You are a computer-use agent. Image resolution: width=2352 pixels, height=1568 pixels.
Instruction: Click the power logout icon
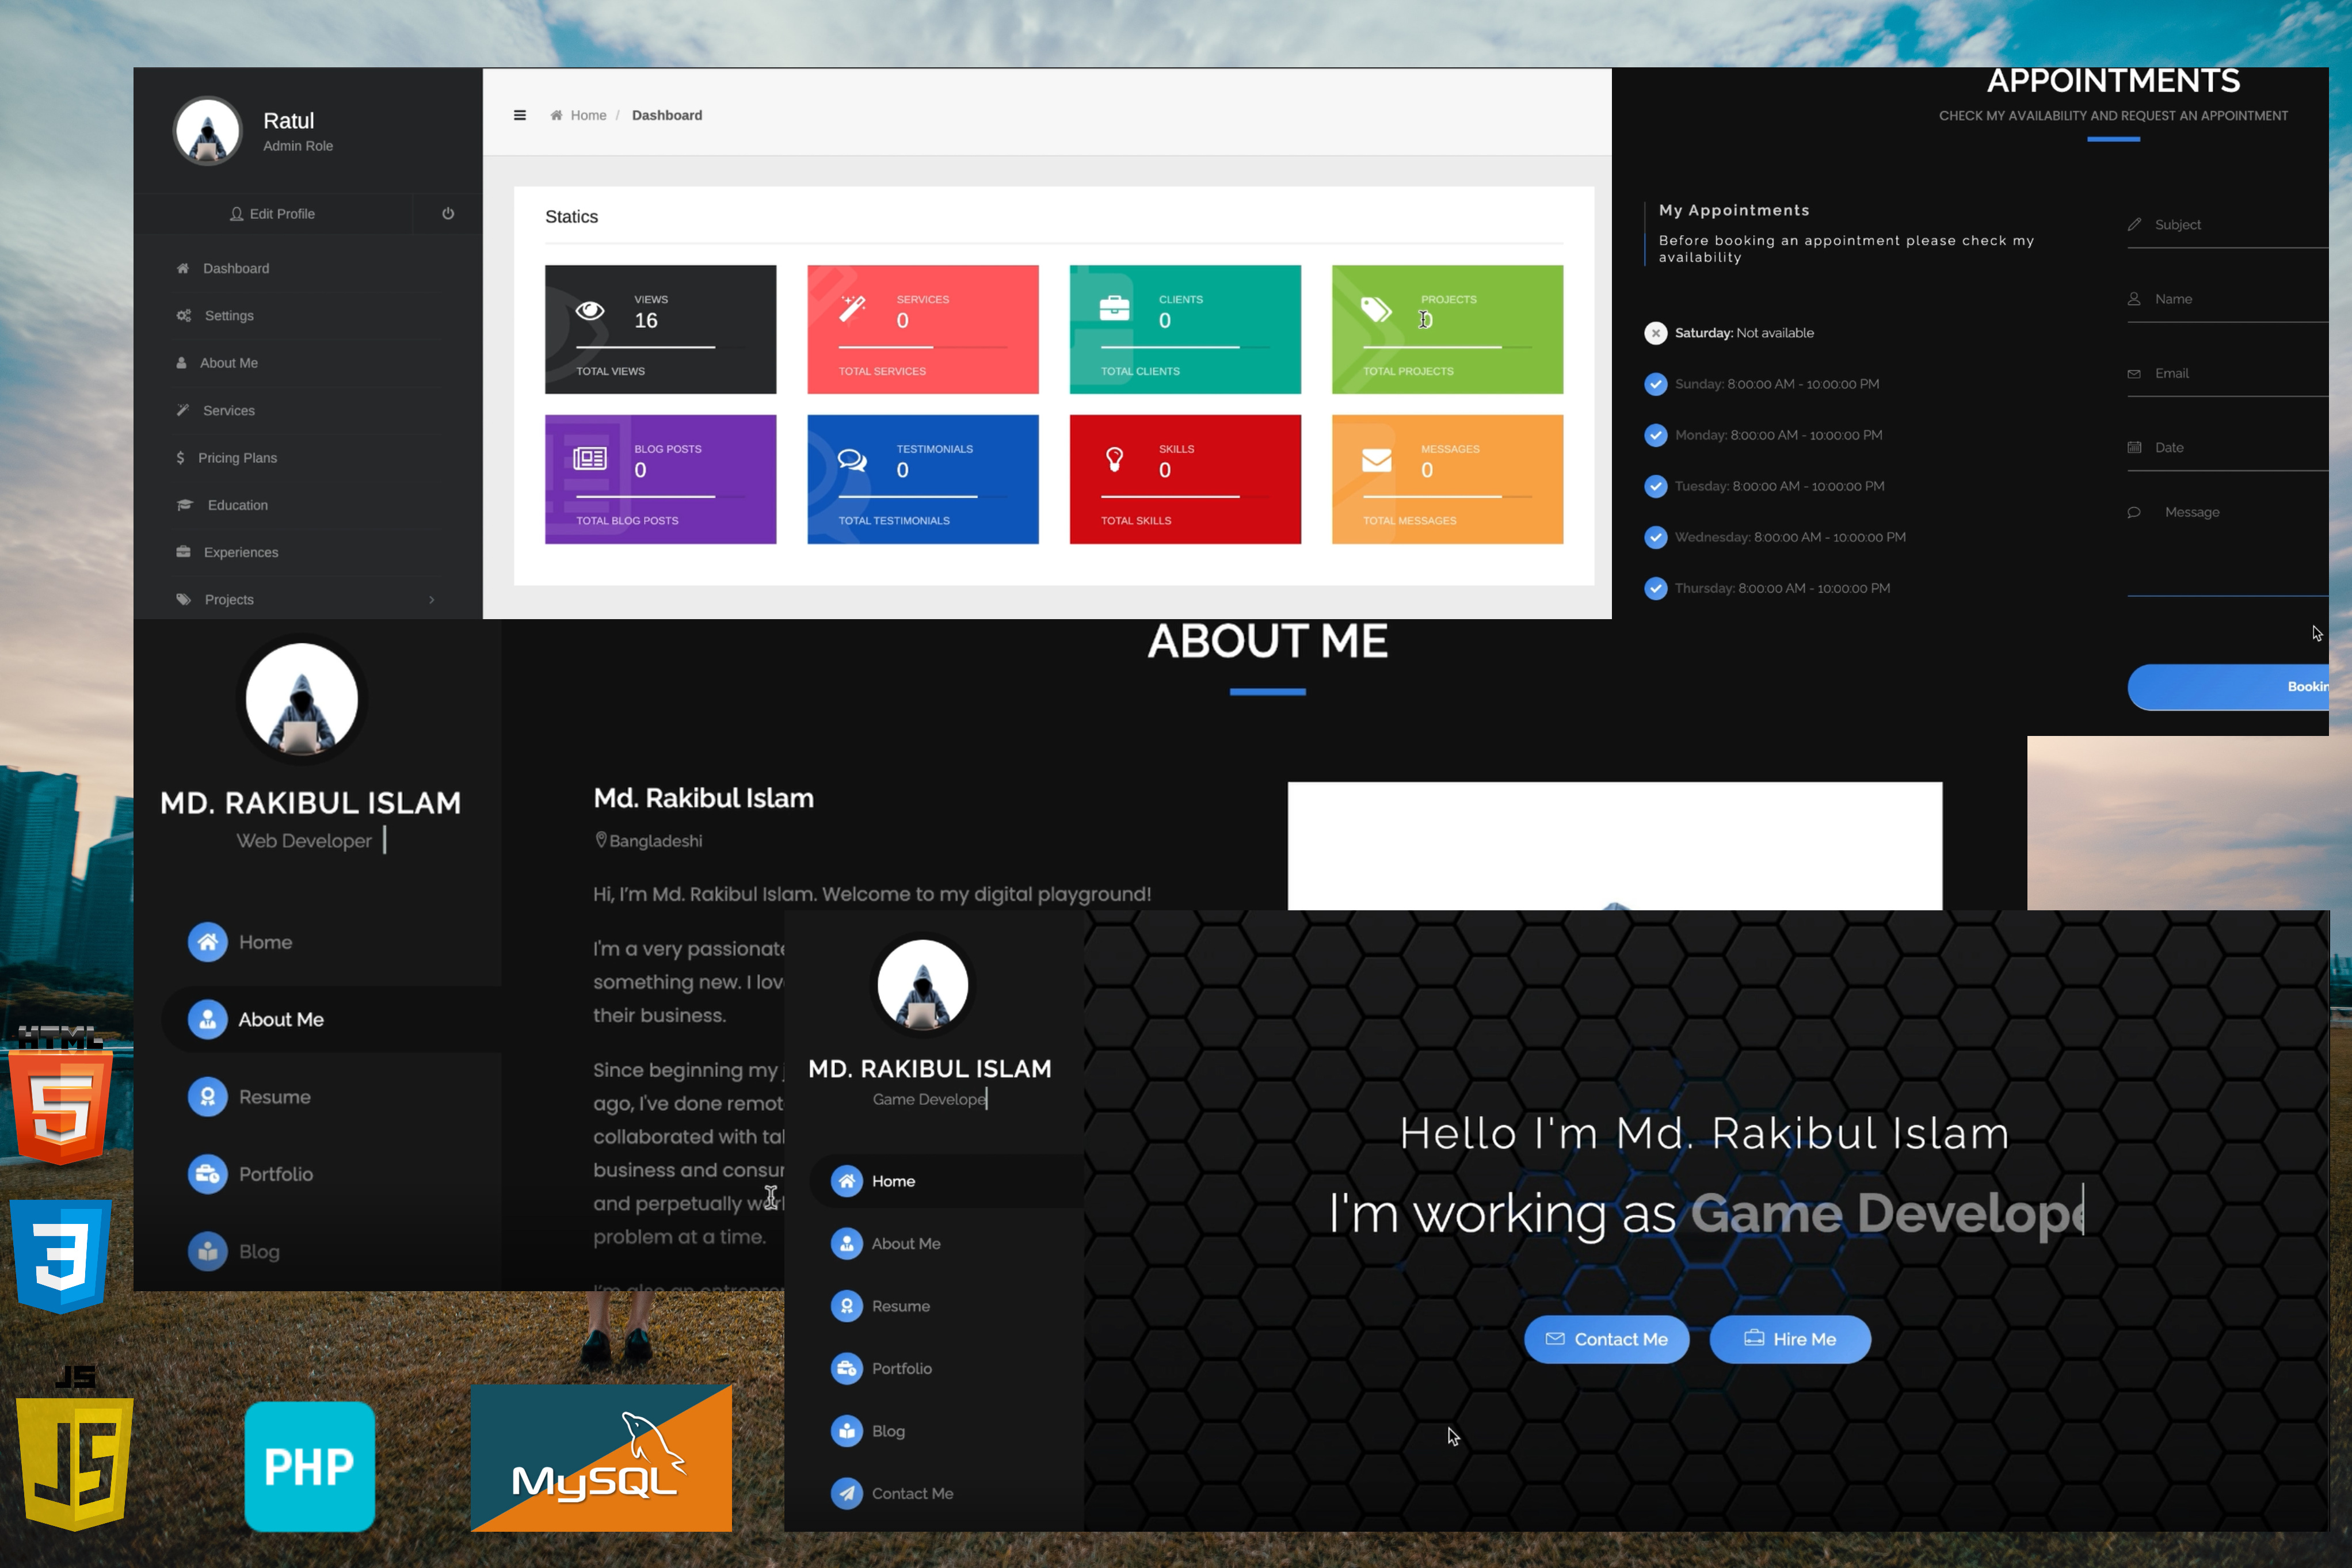(448, 213)
